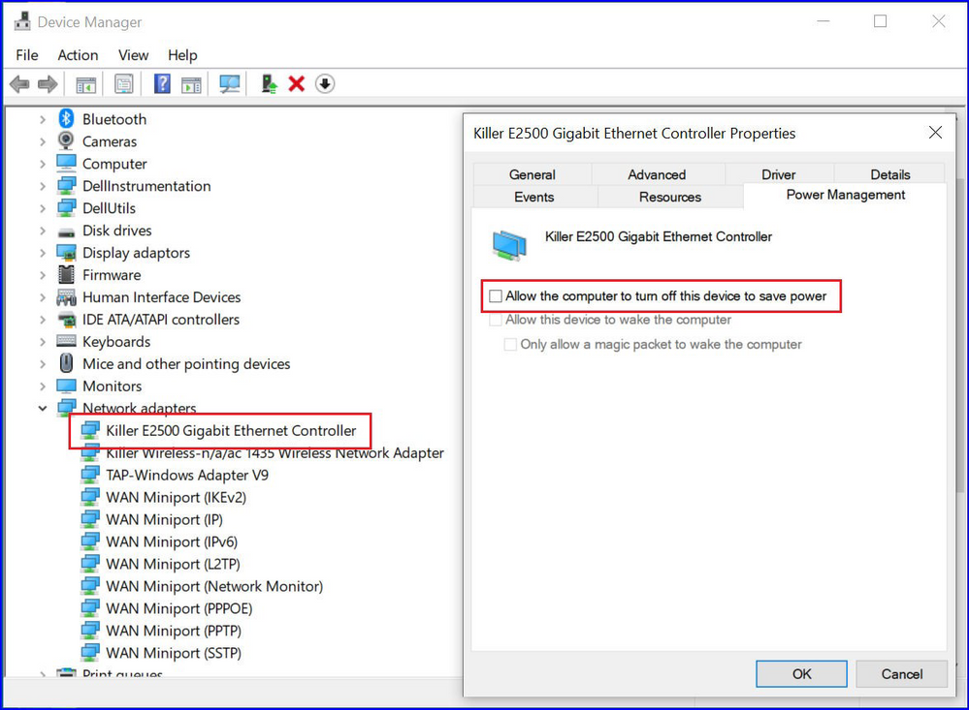Confirm the dialog with OK
969x710 pixels.
801,673
